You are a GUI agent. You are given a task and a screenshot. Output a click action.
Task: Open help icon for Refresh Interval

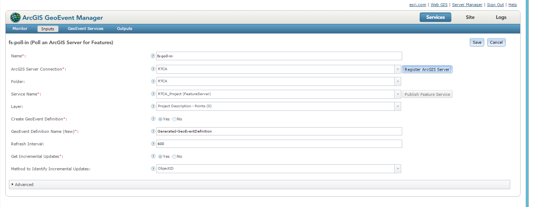(153, 144)
